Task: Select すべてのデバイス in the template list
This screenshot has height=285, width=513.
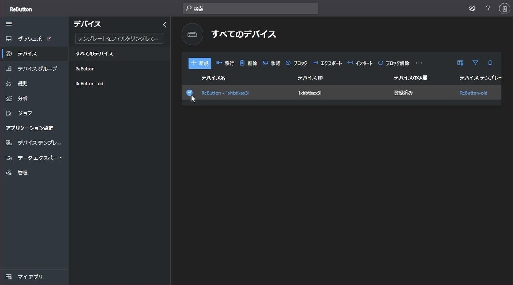Action: click(119, 54)
